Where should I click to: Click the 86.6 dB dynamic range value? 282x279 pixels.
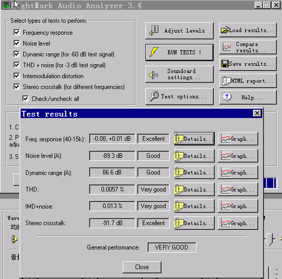point(112,172)
